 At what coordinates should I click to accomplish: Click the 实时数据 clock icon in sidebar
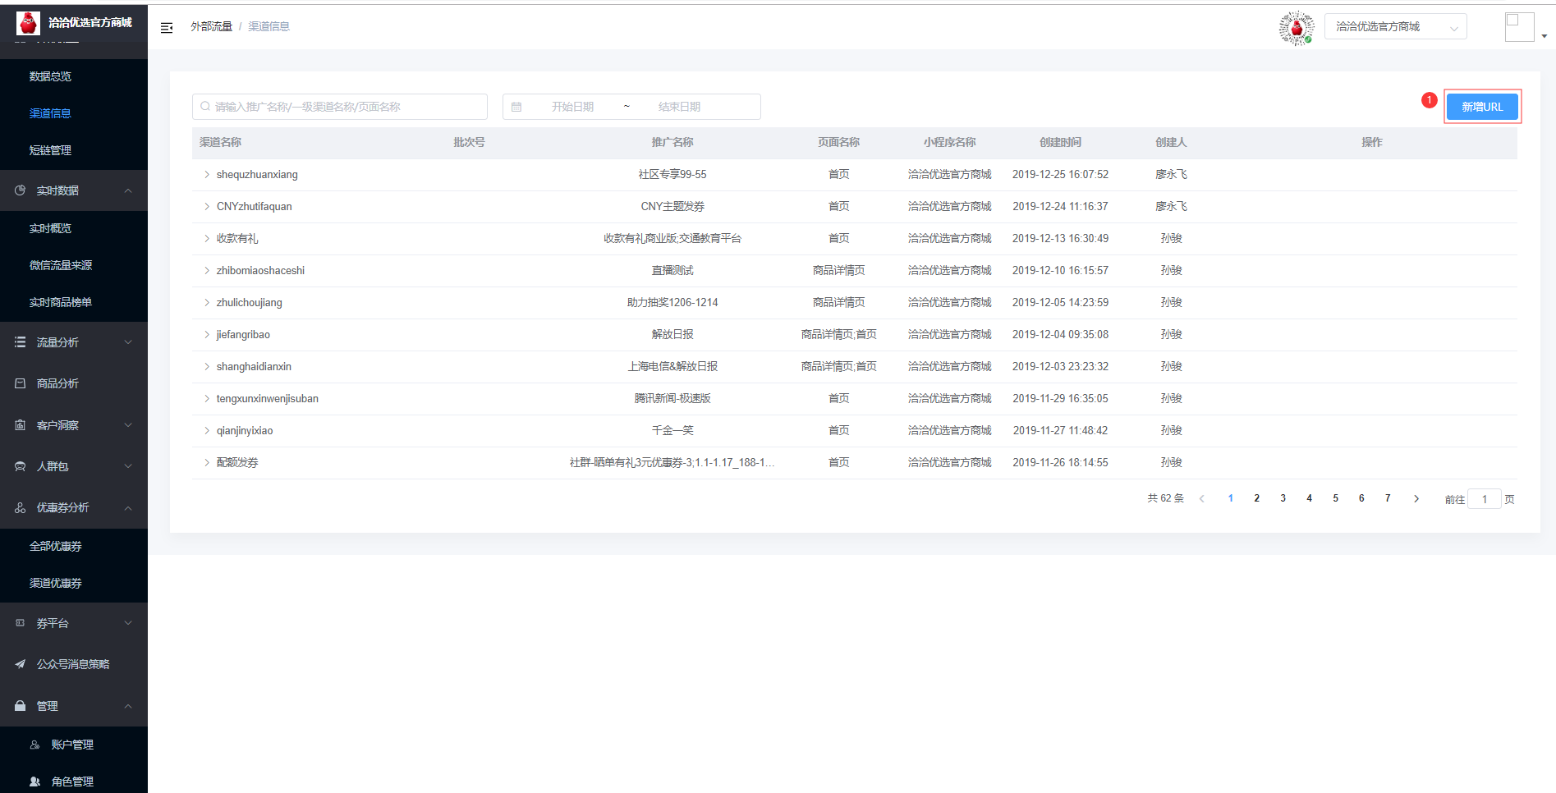[21, 190]
